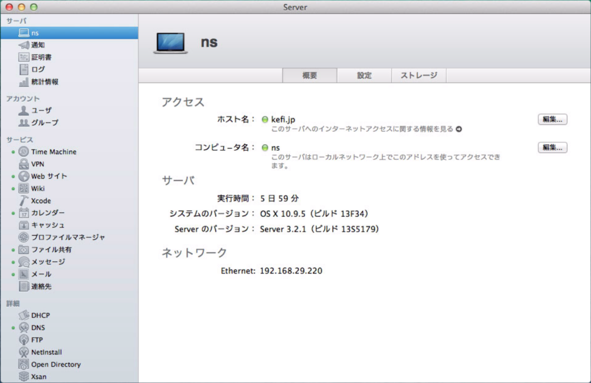Click the green window zoom button

tap(34, 7)
